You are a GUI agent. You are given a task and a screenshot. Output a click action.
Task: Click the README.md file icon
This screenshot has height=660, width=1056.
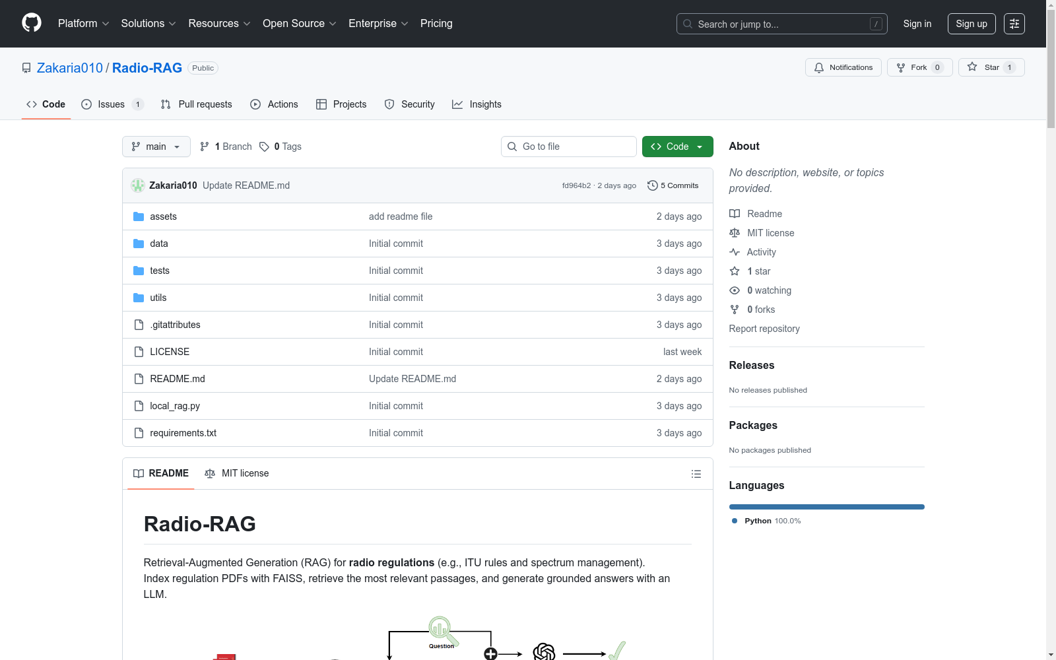click(x=139, y=379)
